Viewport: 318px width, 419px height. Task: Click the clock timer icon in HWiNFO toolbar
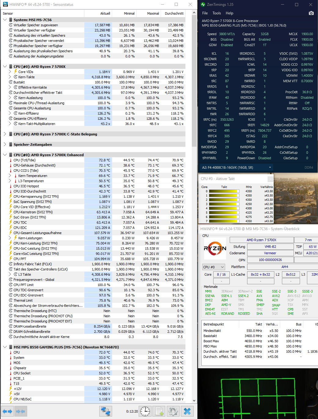click(145, 411)
